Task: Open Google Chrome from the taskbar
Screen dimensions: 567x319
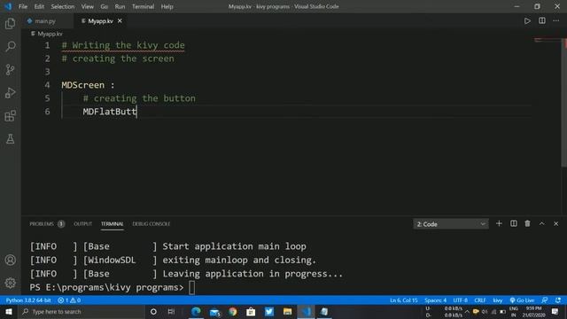Action: point(232,311)
